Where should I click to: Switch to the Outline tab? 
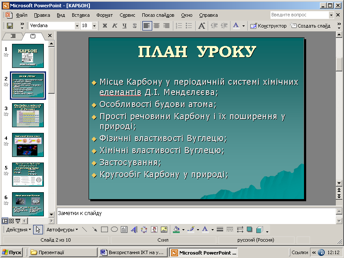pos(13,36)
